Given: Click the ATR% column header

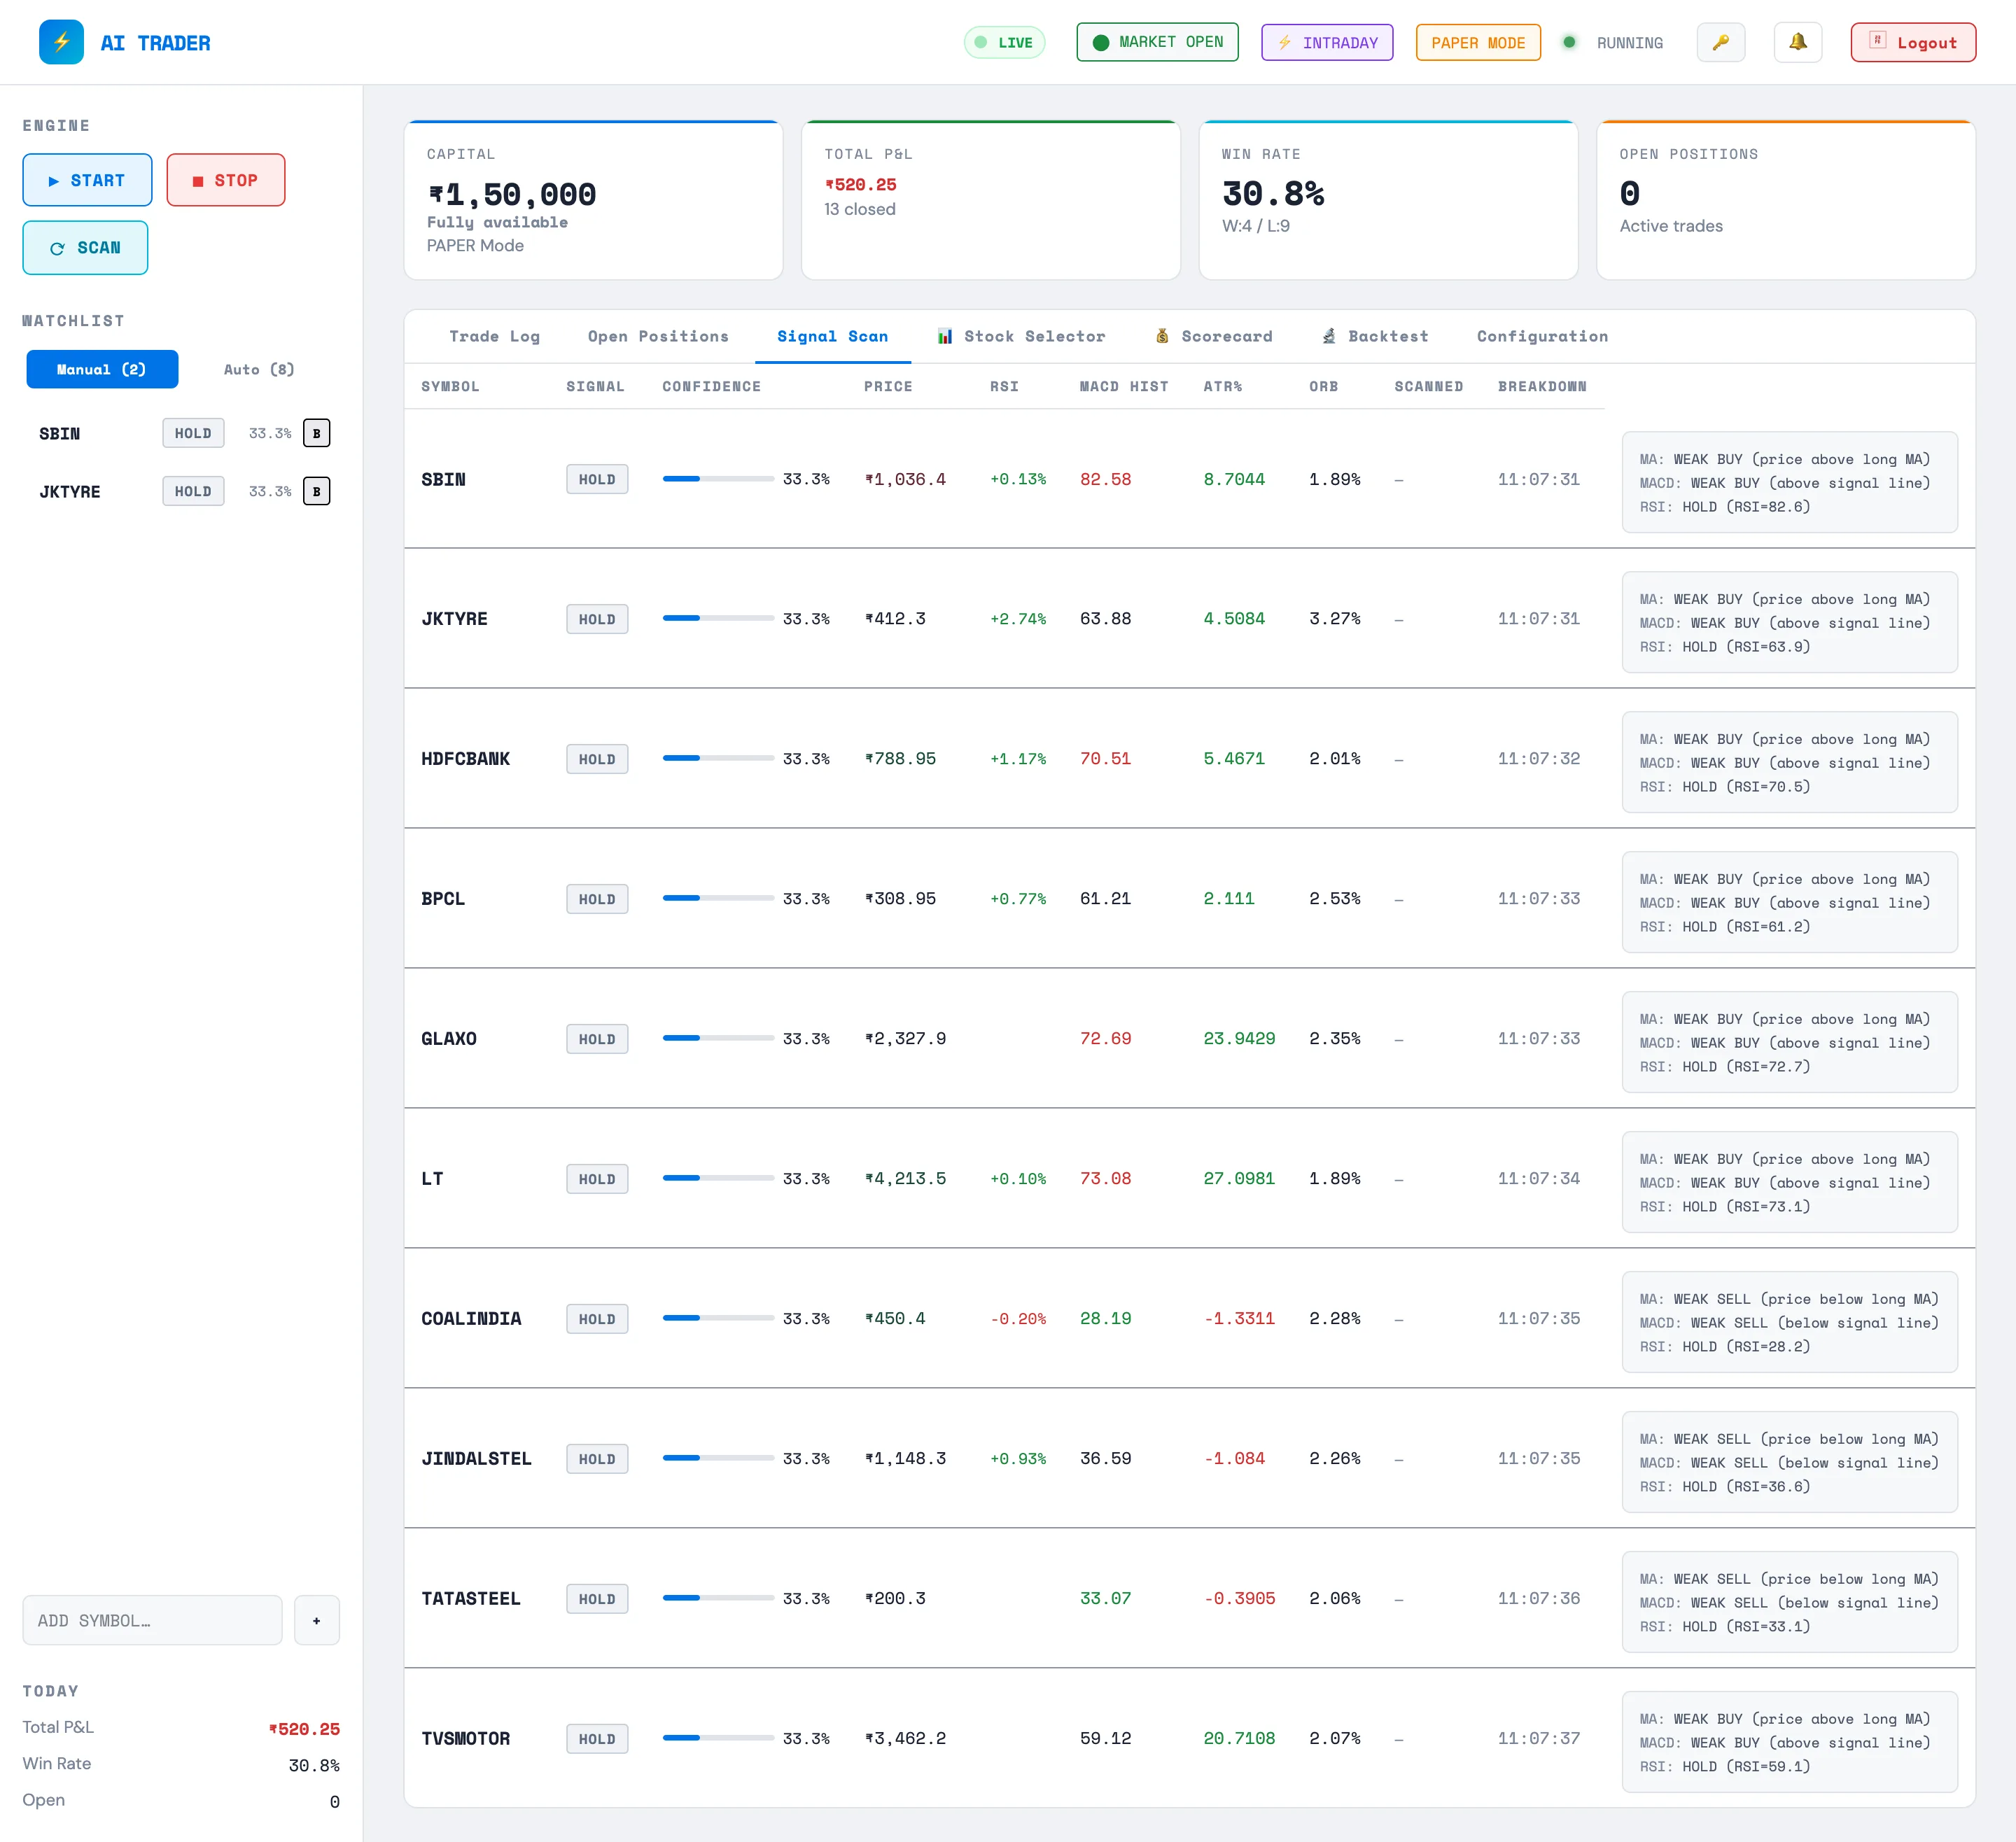Looking at the screenshot, I should click(x=1222, y=386).
